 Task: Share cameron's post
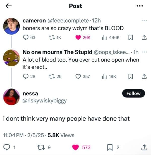pyautogui.click(x=144, y=37)
